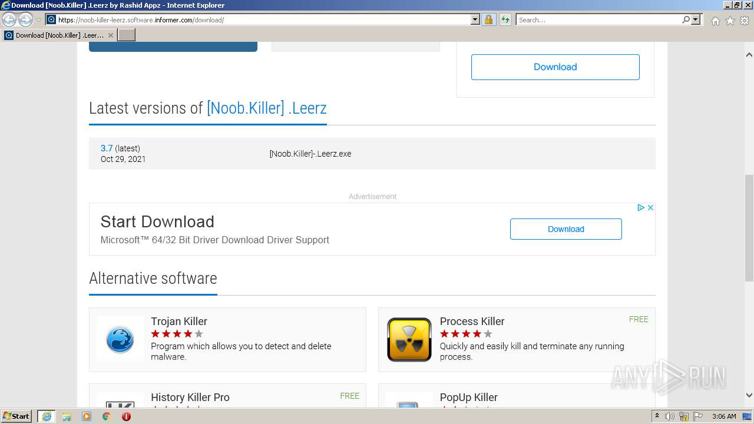Screen dimensions: 754x424
Task: Click the browser Forward arrow button
Action: pyautogui.click(x=25, y=20)
